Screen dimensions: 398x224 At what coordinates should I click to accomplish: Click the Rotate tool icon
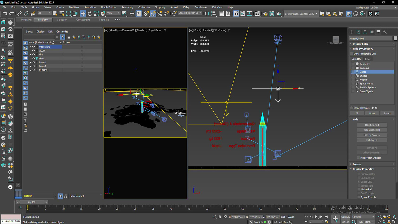pyautogui.click(x=90, y=14)
